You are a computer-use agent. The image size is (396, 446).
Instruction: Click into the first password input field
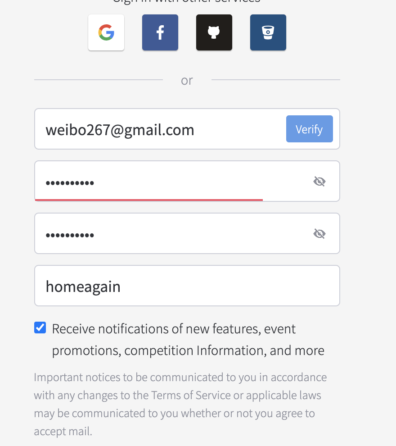(171, 182)
